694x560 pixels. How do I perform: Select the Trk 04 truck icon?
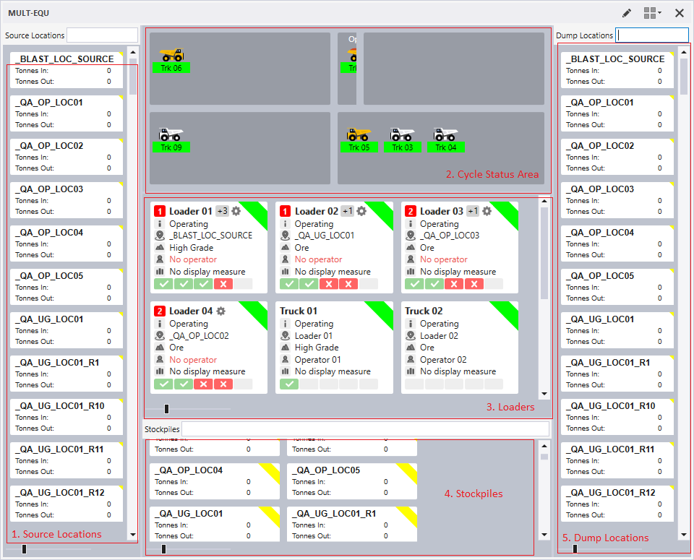pyautogui.click(x=445, y=134)
